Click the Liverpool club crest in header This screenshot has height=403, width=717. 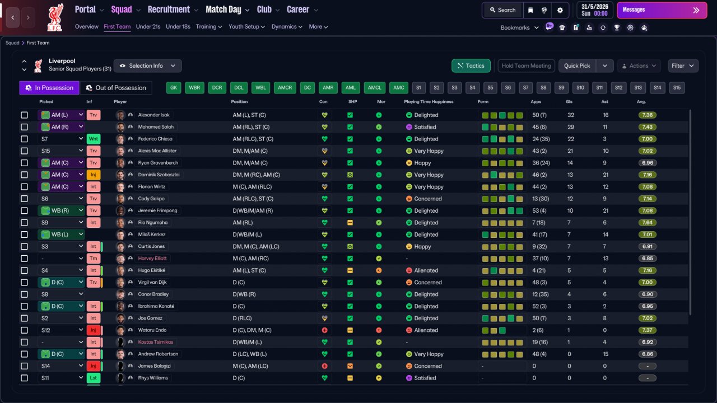pos(55,17)
